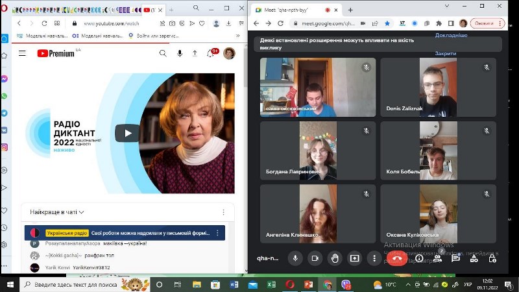Click the Докладніше link

(x=451, y=35)
